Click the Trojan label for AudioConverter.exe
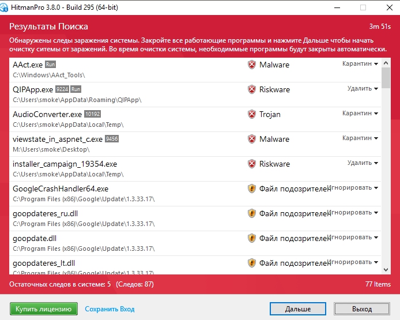This screenshot has height=320, width=400. tap(270, 114)
